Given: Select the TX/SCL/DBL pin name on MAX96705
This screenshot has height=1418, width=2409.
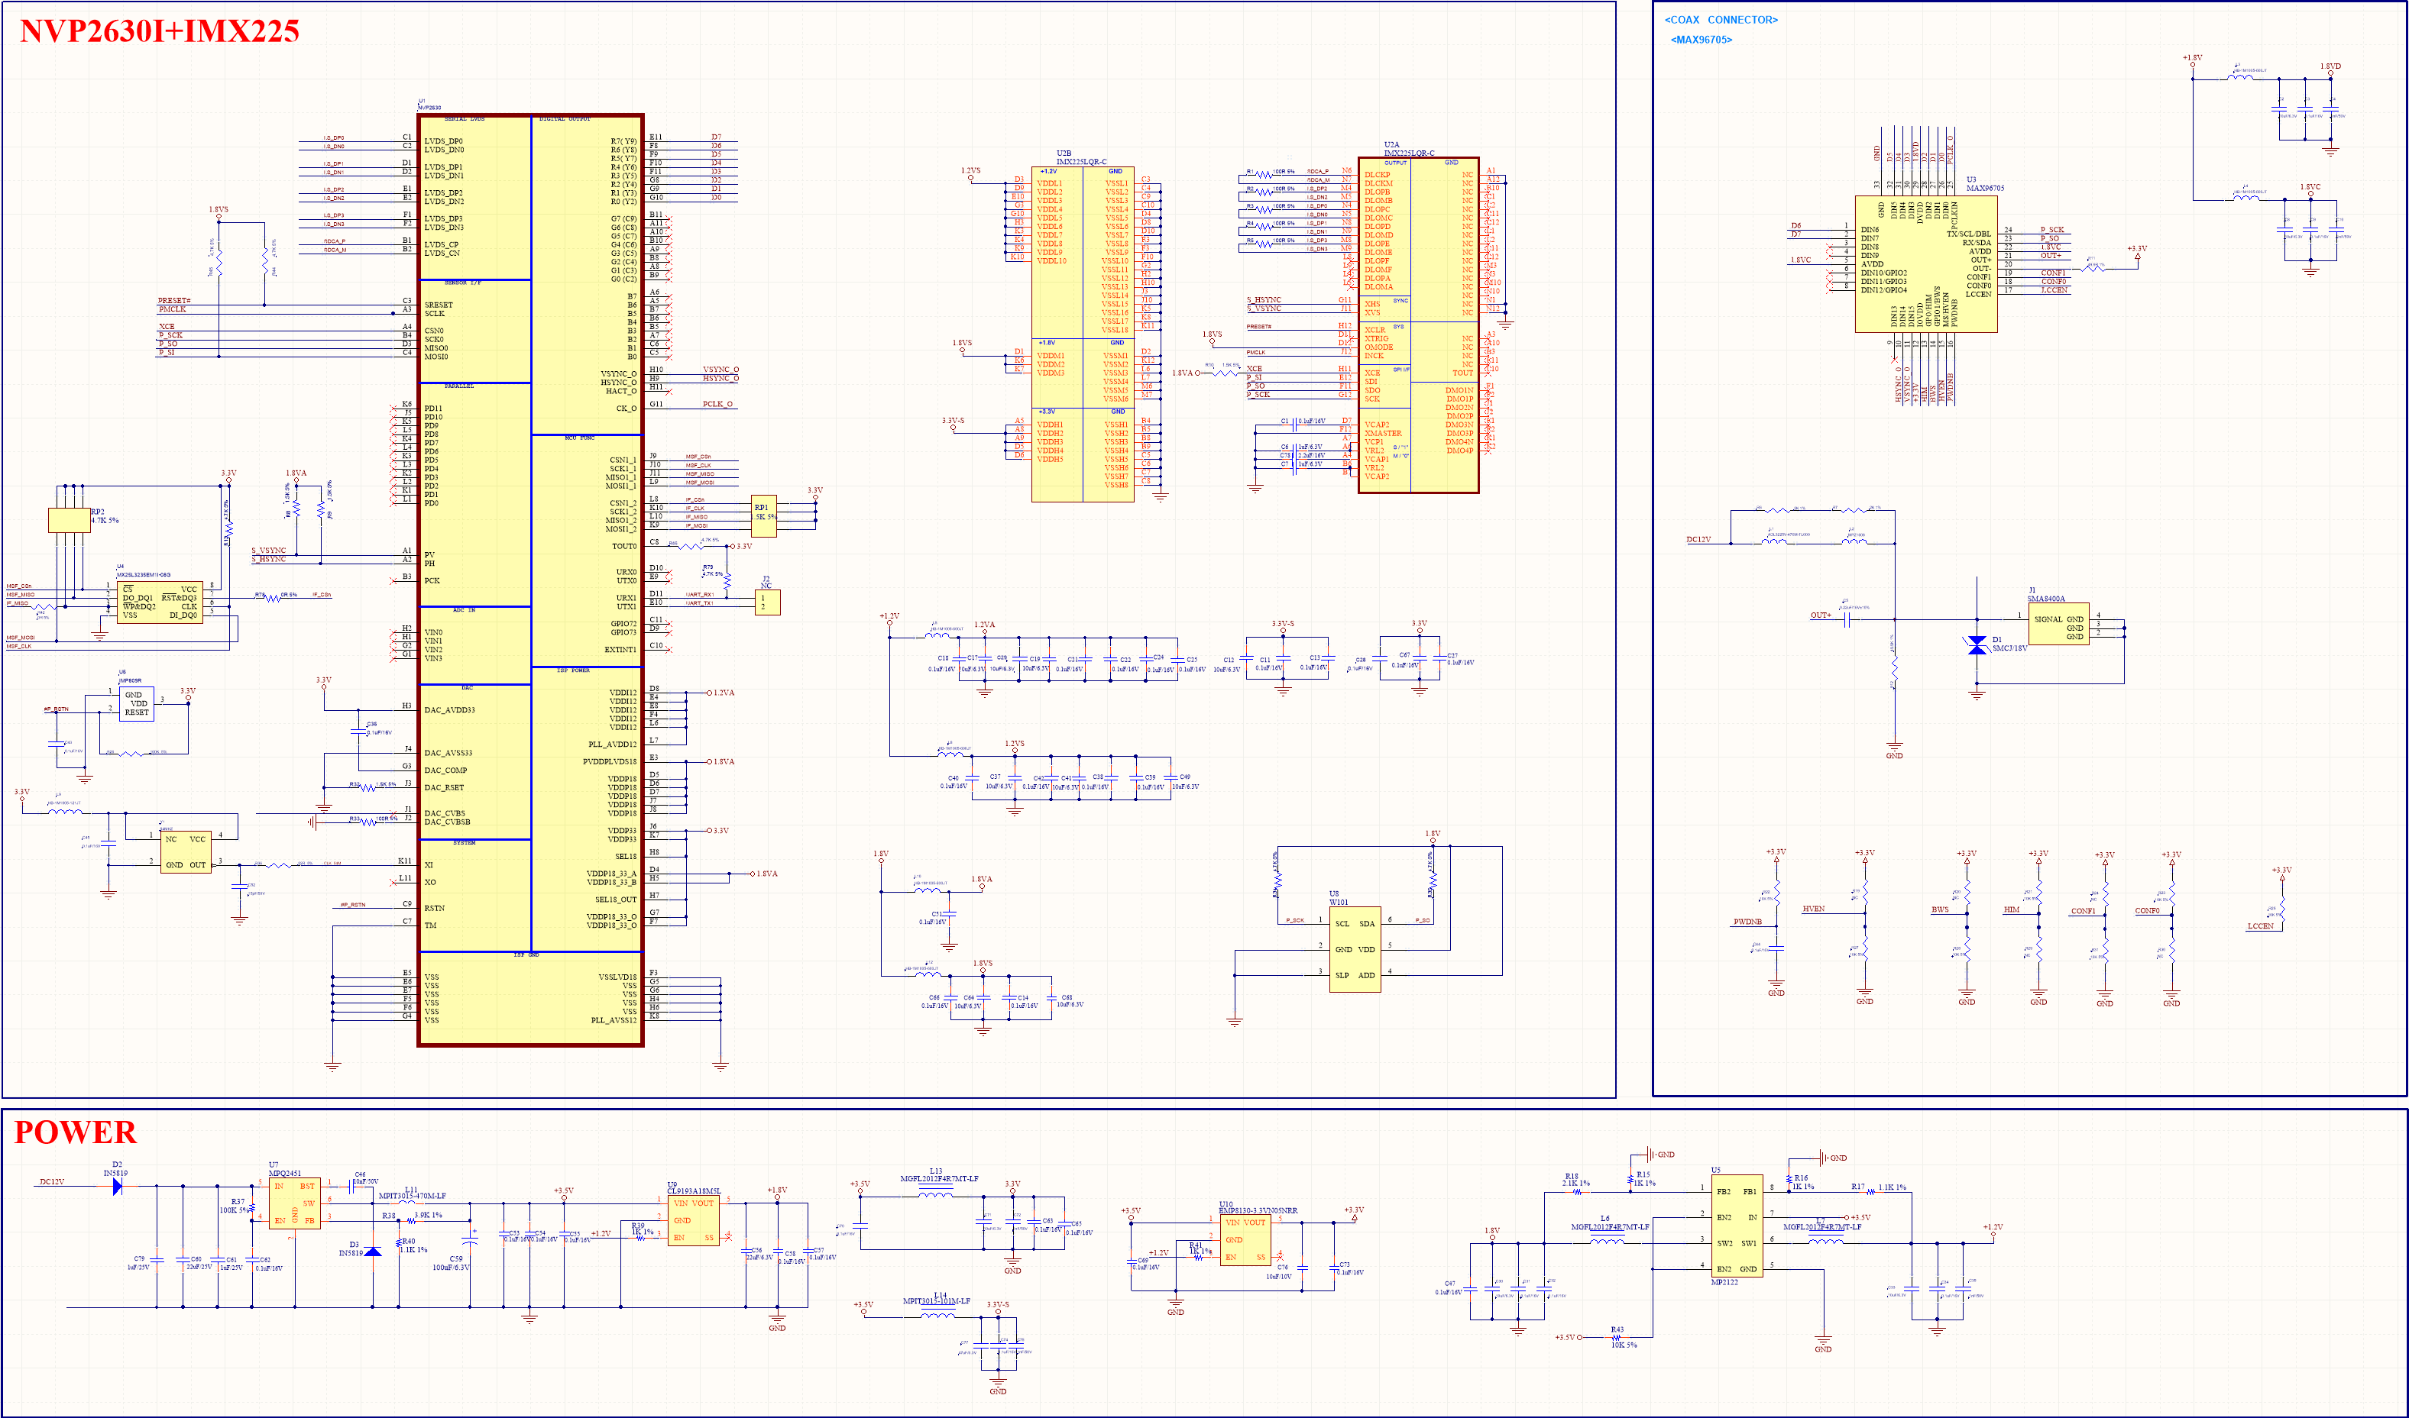Looking at the screenshot, I should (x=1969, y=233).
